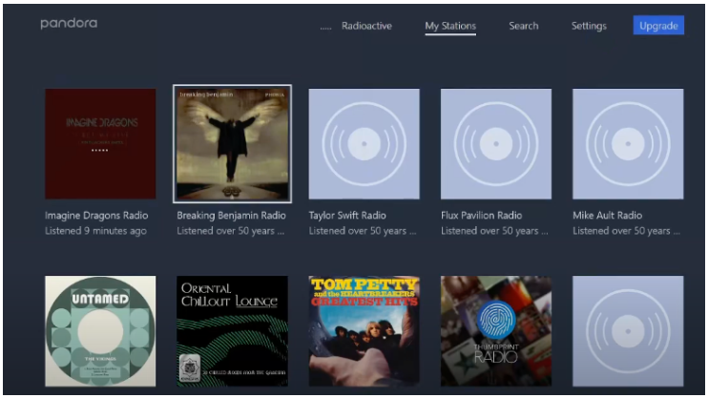Image resolution: width=708 pixels, height=398 pixels.
Task: Click listened text under Flux Pavilion Radio
Action: coord(494,231)
